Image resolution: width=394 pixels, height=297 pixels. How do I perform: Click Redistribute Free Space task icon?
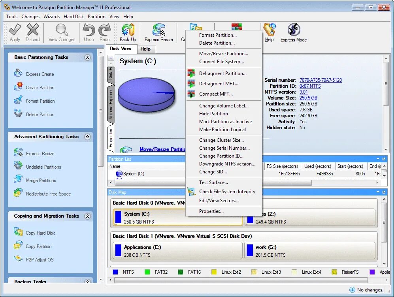click(18, 193)
